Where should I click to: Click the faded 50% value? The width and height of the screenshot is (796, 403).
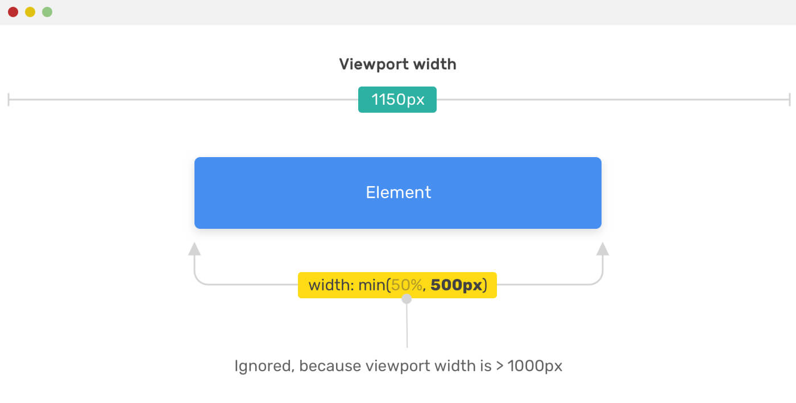[x=407, y=285]
